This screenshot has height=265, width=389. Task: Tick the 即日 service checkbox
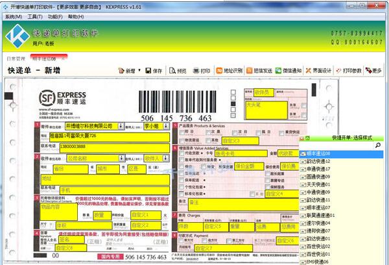(182, 132)
